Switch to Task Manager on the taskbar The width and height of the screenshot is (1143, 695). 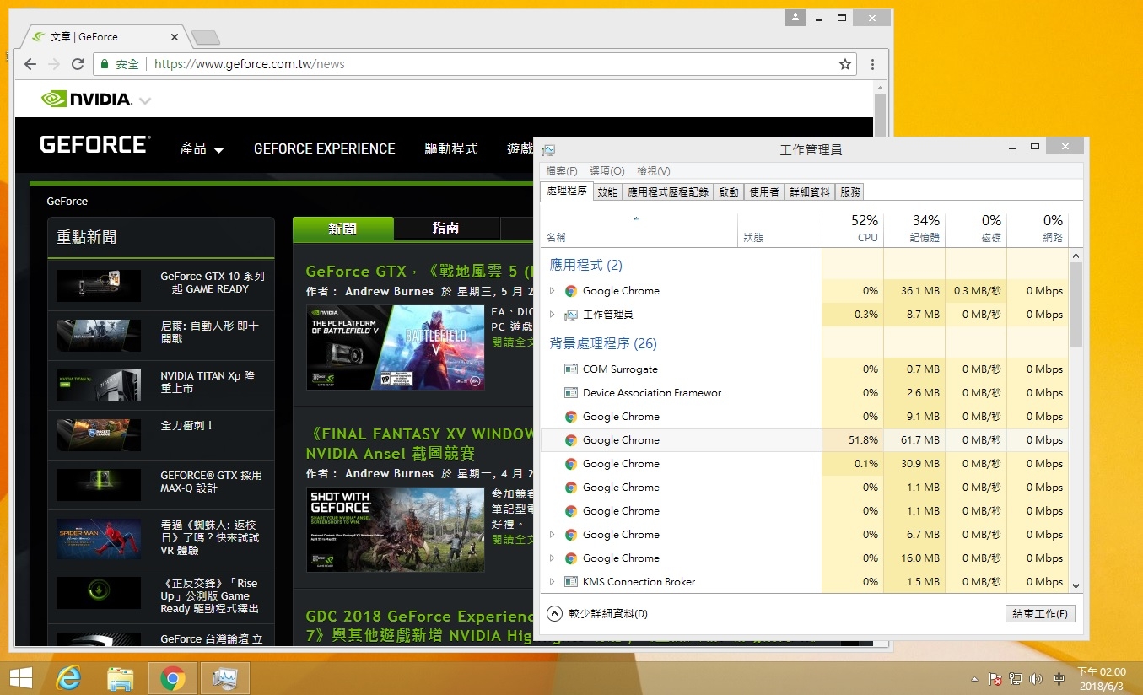[x=224, y=678]
